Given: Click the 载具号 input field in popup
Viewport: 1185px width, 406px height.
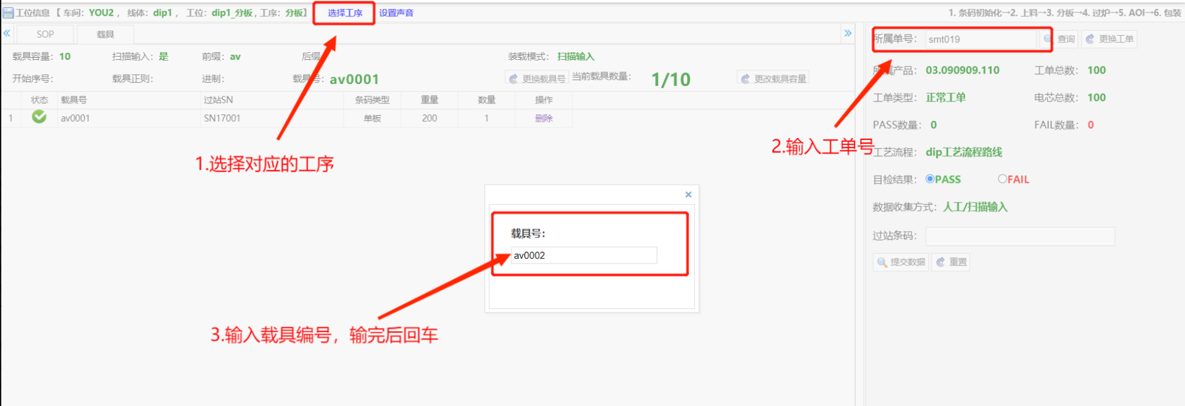Looking at the screenshot, I should [583, 256].
